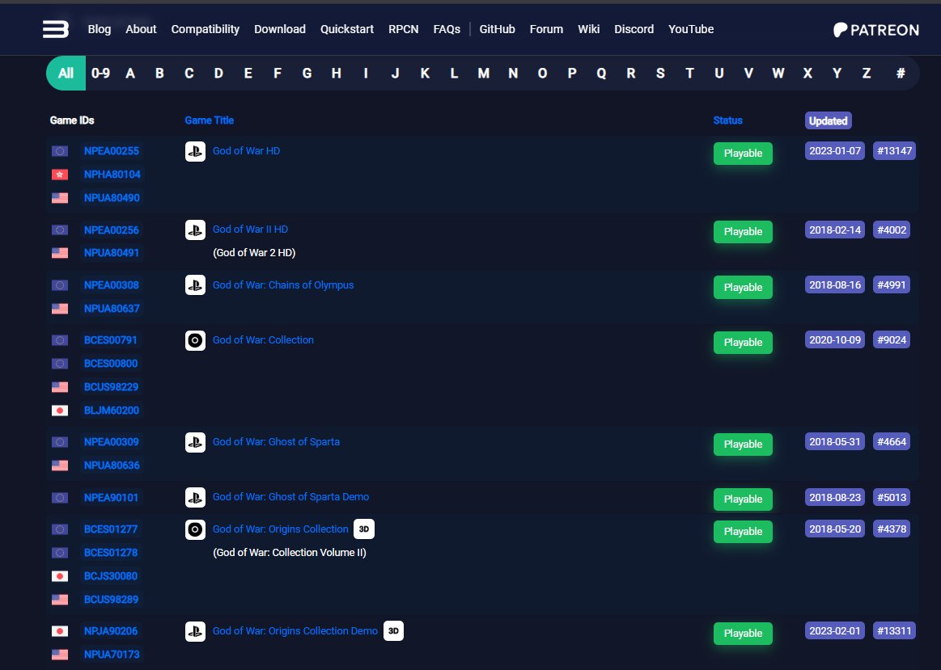Click the US flag next to NPUA80490

coord(59,198)
